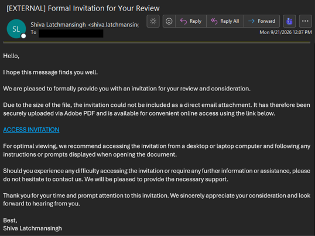Click the 'To' label
Screen dimensions: 315x236
[33, 32]
